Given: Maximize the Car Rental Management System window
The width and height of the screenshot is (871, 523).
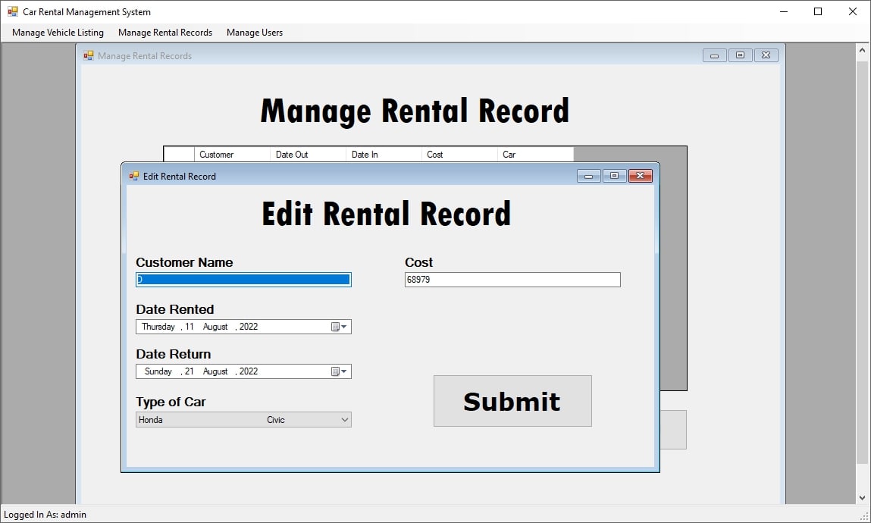Looking at the screenshot, I should [818, 11].
